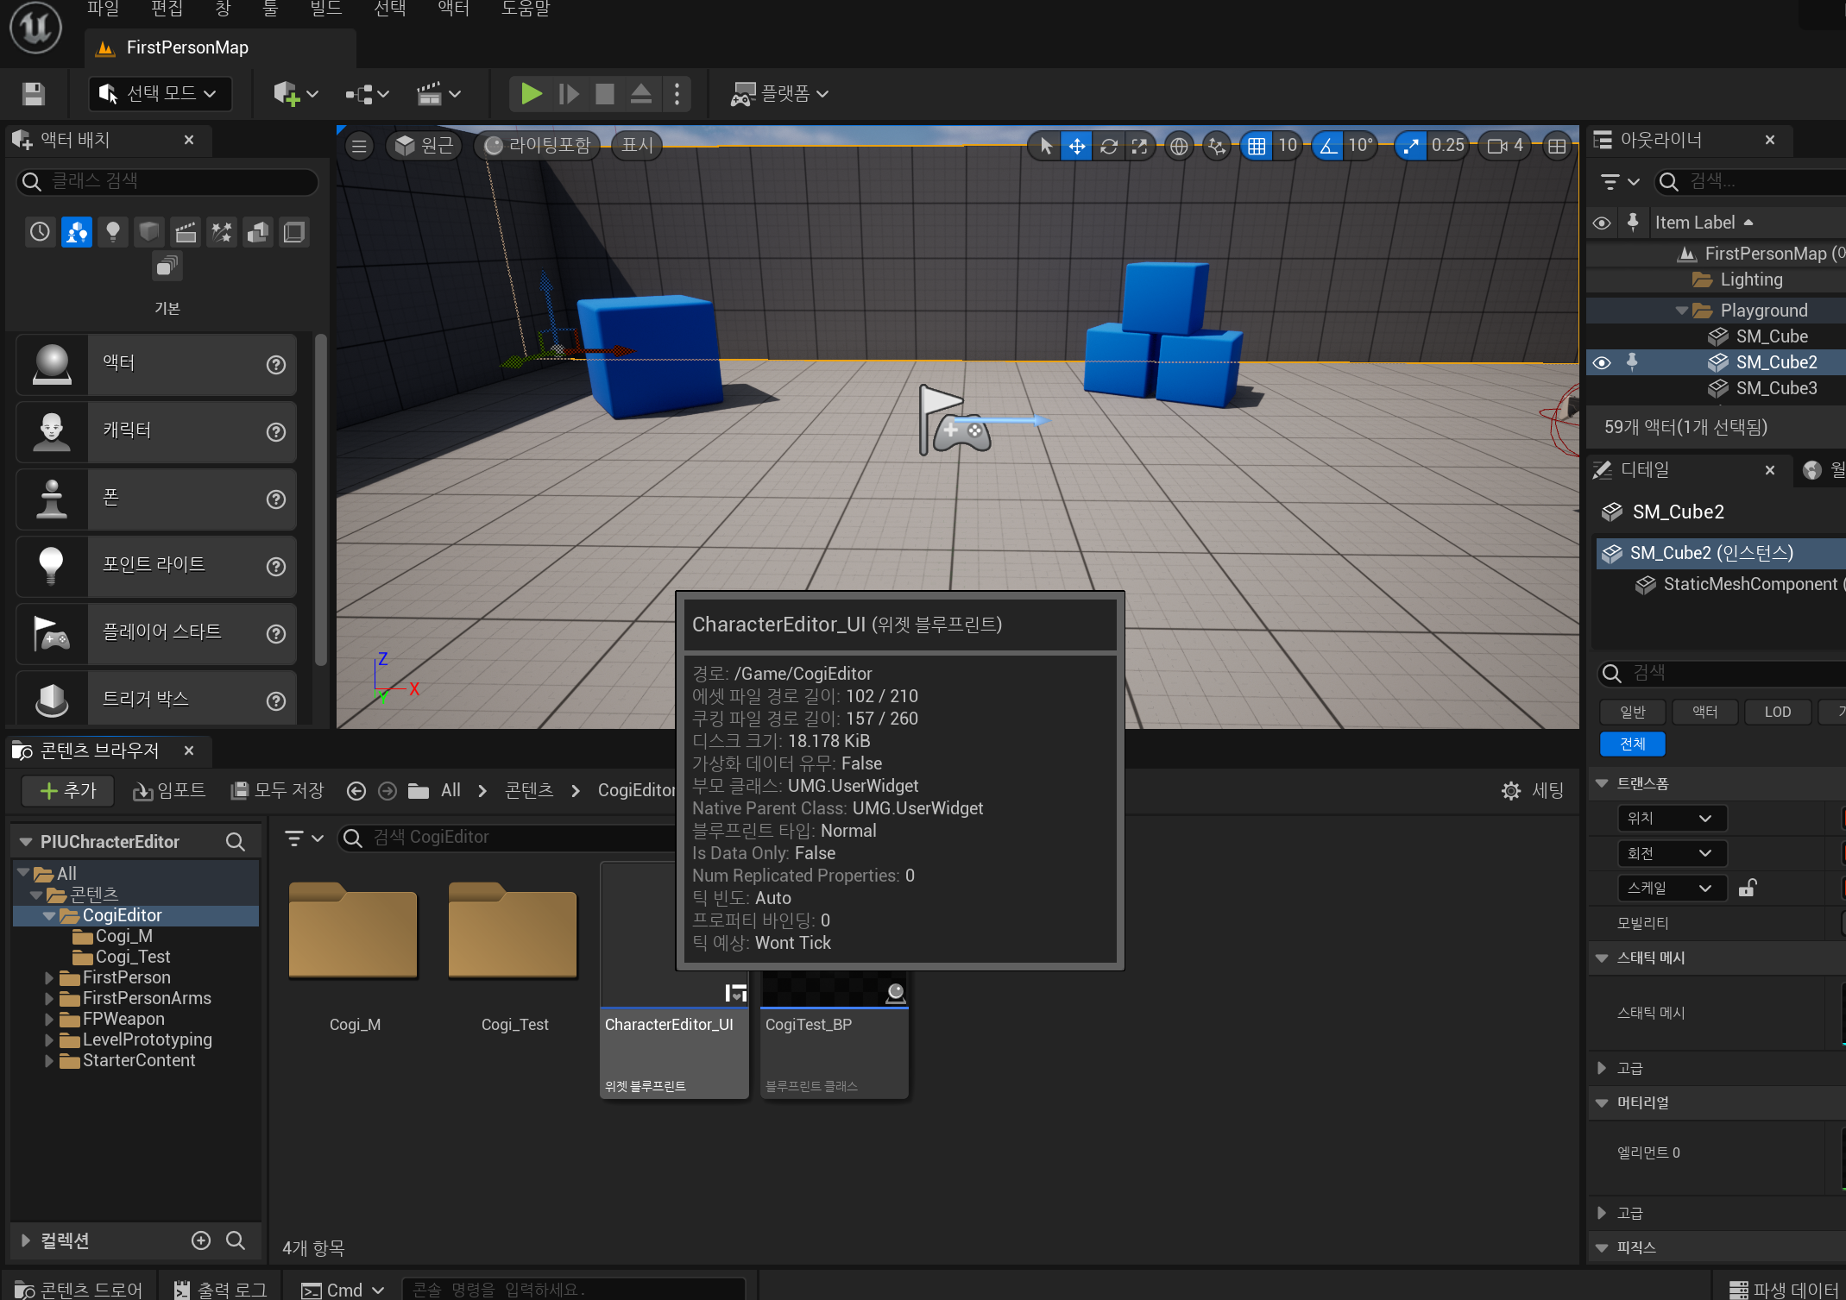Screen dimensions: 1846x1300
Task: Click the green Play button
Action: click(531, 93)
